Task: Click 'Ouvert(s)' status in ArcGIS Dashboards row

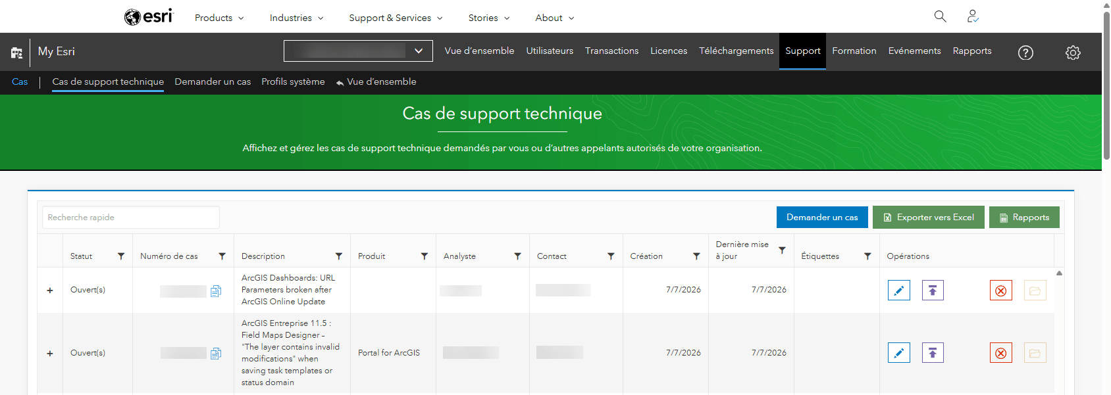Action: pos(88,290)
